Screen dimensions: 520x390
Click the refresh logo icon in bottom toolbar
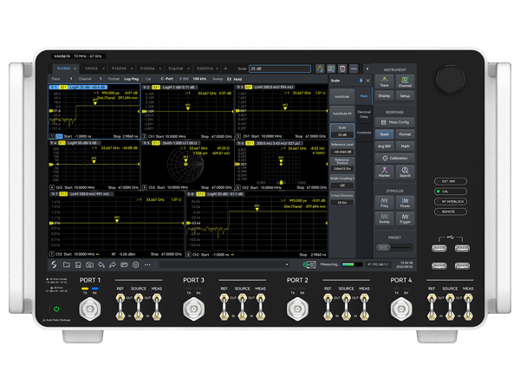click(54, 264)
